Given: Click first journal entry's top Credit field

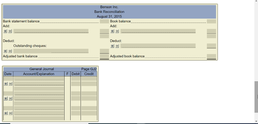Looking at the screenshot, I should [89, 79].
